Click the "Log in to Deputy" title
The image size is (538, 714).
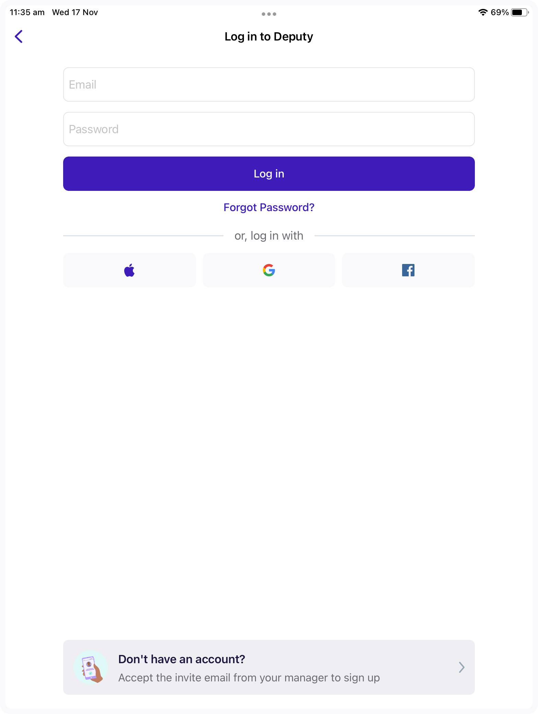tap(269, 36)
